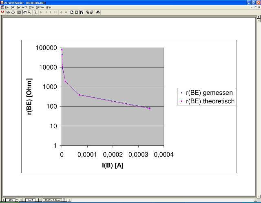Set Actual Size page view
Viewport: 261px width, 203px height.
(x=72, y=12)
